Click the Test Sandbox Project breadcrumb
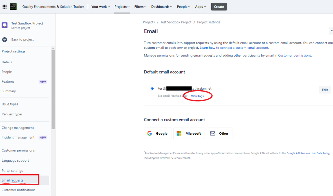Screen dimensions: 333x196 [x=176, y=22]
